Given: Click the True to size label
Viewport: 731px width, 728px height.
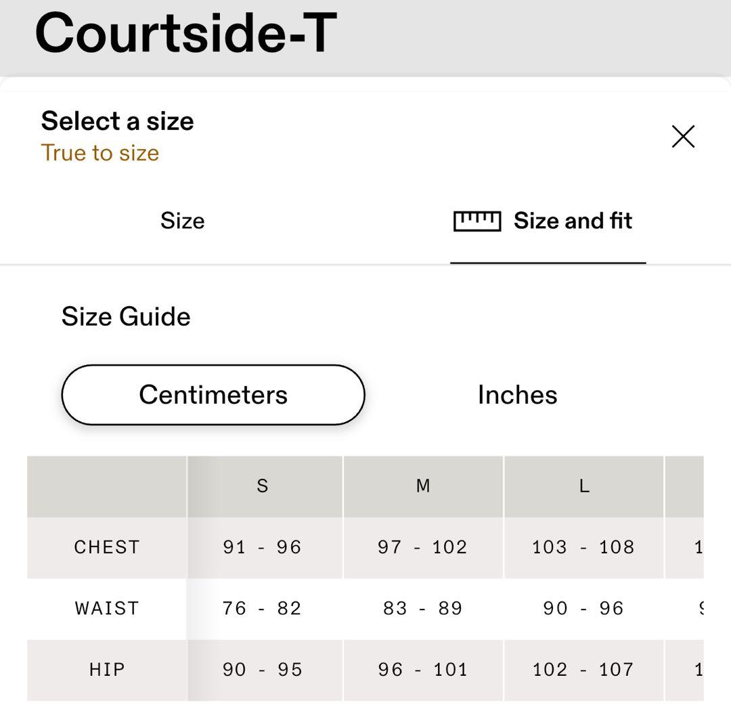Looking at the screenshot, I should click(100, 153).
